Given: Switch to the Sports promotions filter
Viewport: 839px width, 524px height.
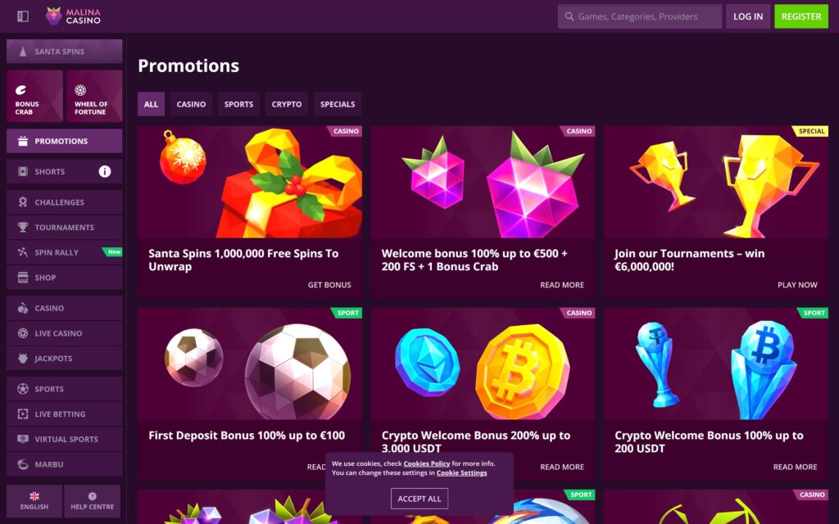Looking at the screenshot, I should point(238,104).
